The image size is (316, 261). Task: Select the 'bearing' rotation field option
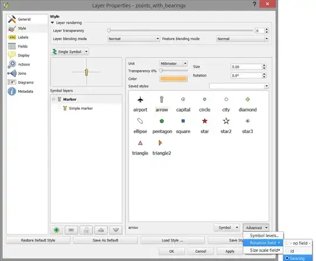298,258
